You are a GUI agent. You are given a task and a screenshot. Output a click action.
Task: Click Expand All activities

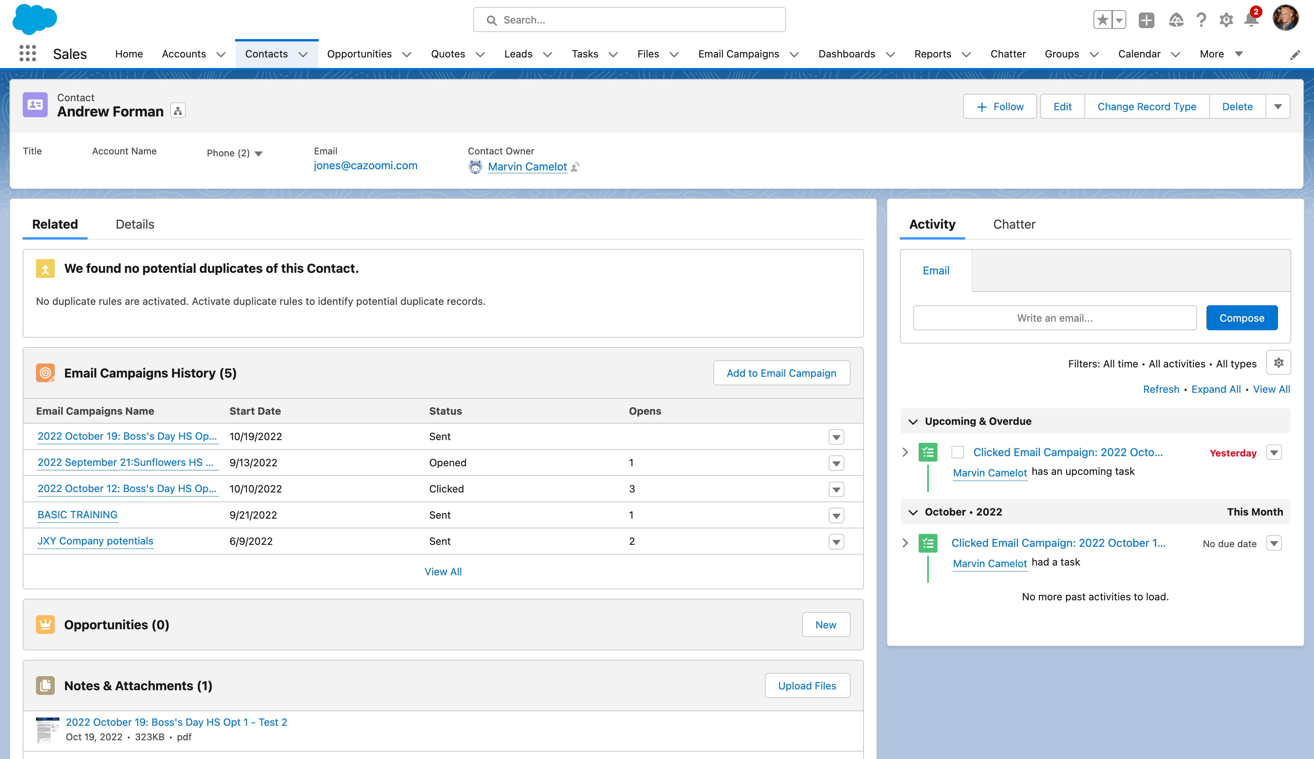click(1216, 389)
